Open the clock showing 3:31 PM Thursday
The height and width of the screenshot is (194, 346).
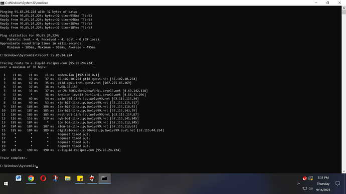[323, 183]
